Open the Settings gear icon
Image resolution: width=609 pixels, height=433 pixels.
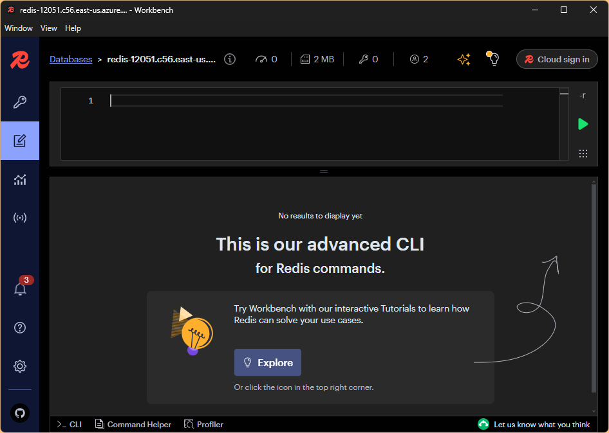click(20, 366)
